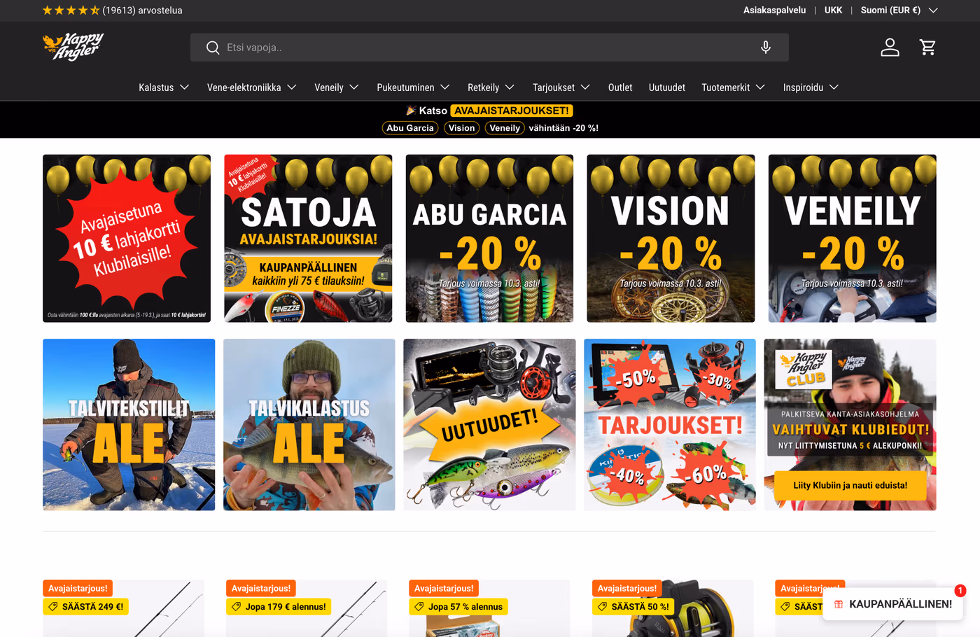Expand the Pukeutuminen menu

pos(413,87)
